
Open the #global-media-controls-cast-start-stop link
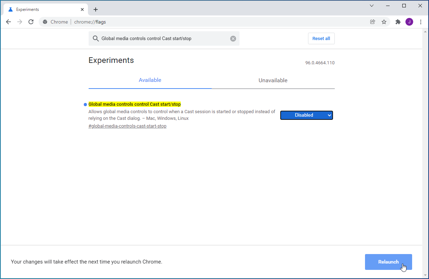click(x=127, y=126)
